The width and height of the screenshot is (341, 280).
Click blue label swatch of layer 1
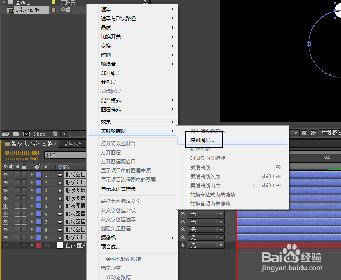[x=39, y=175]
